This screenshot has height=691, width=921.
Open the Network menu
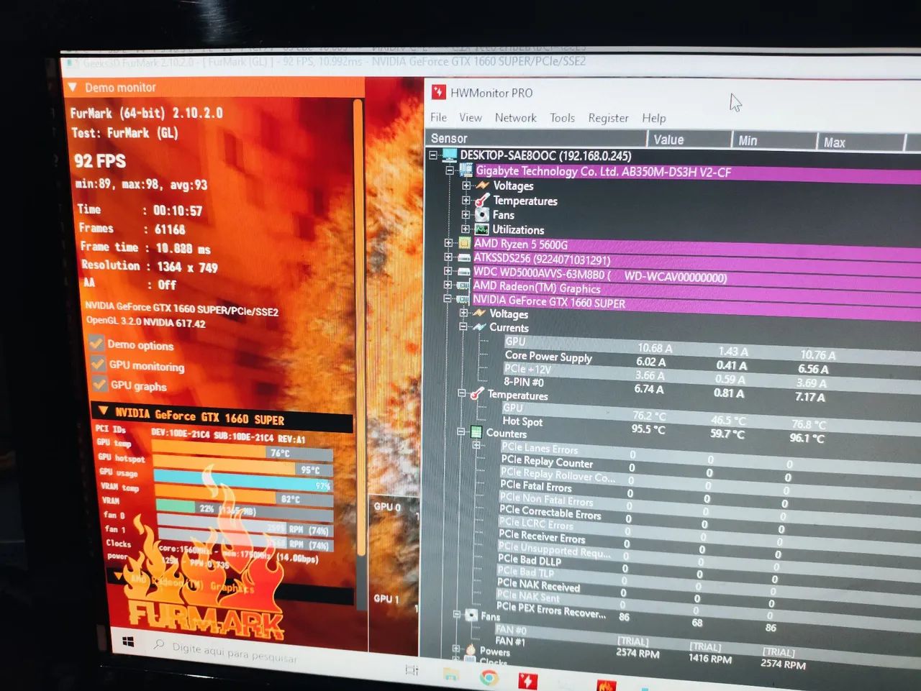click(515, 117)
